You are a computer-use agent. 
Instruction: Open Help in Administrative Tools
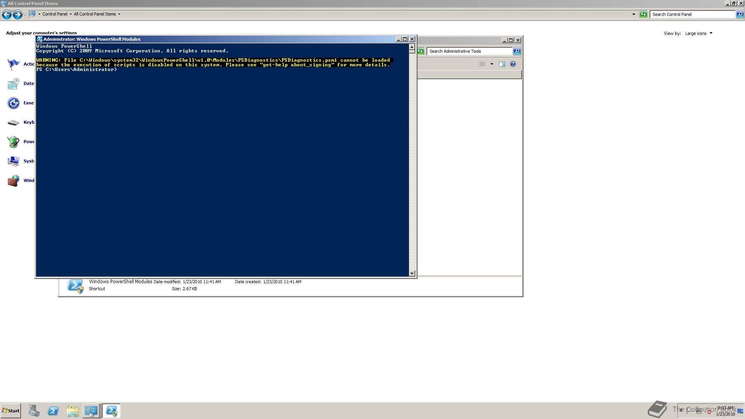[x=513, y=64]
